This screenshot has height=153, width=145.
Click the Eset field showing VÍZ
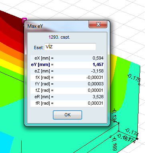click(x=70, y=47)
